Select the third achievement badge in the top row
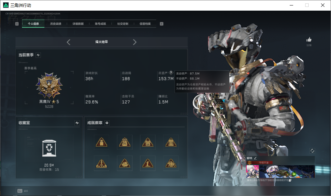 point(148,142)
